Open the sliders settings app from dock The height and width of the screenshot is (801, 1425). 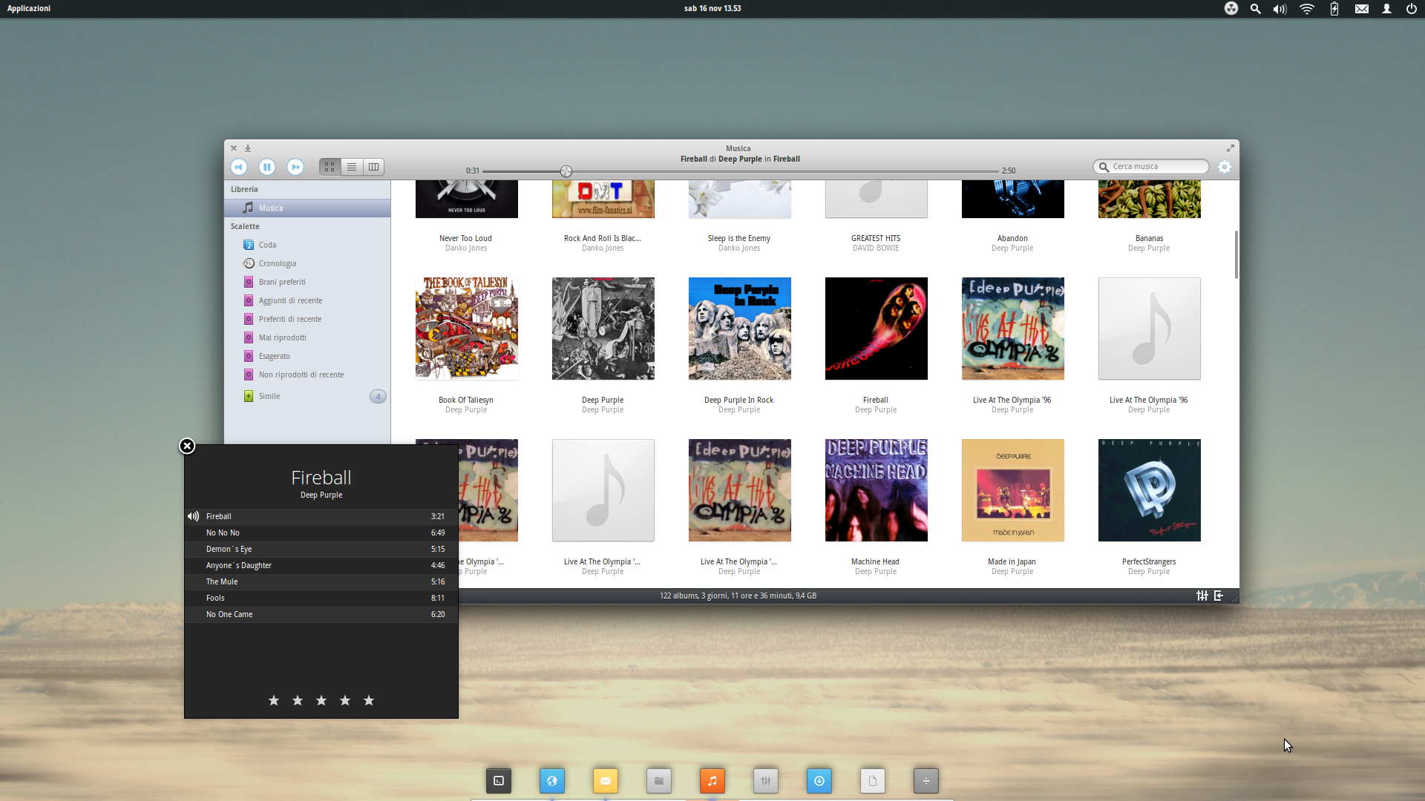tap(766, 780)
